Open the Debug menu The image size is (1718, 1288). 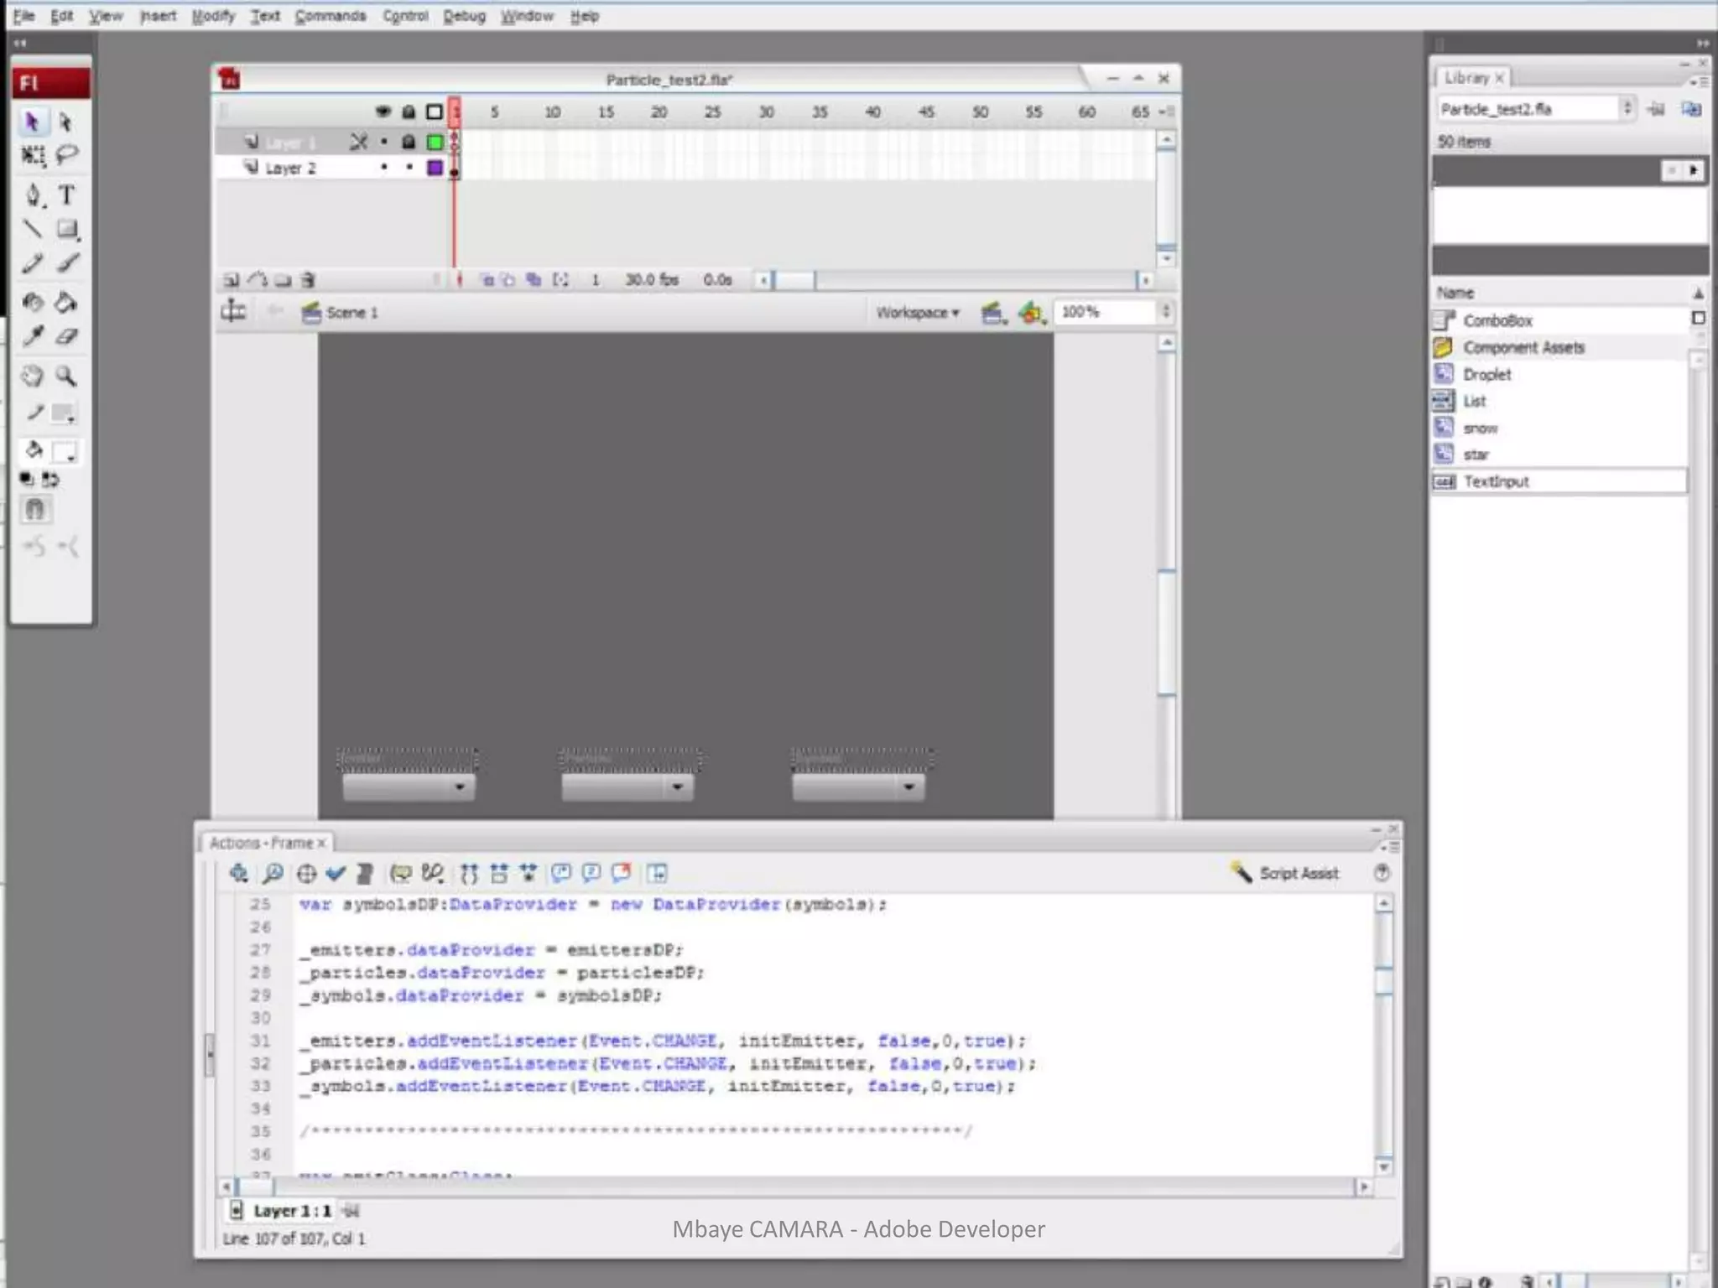click(464, 16)
